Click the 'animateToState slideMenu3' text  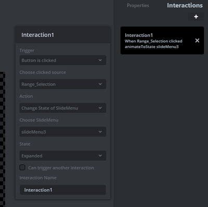[152, 47]
